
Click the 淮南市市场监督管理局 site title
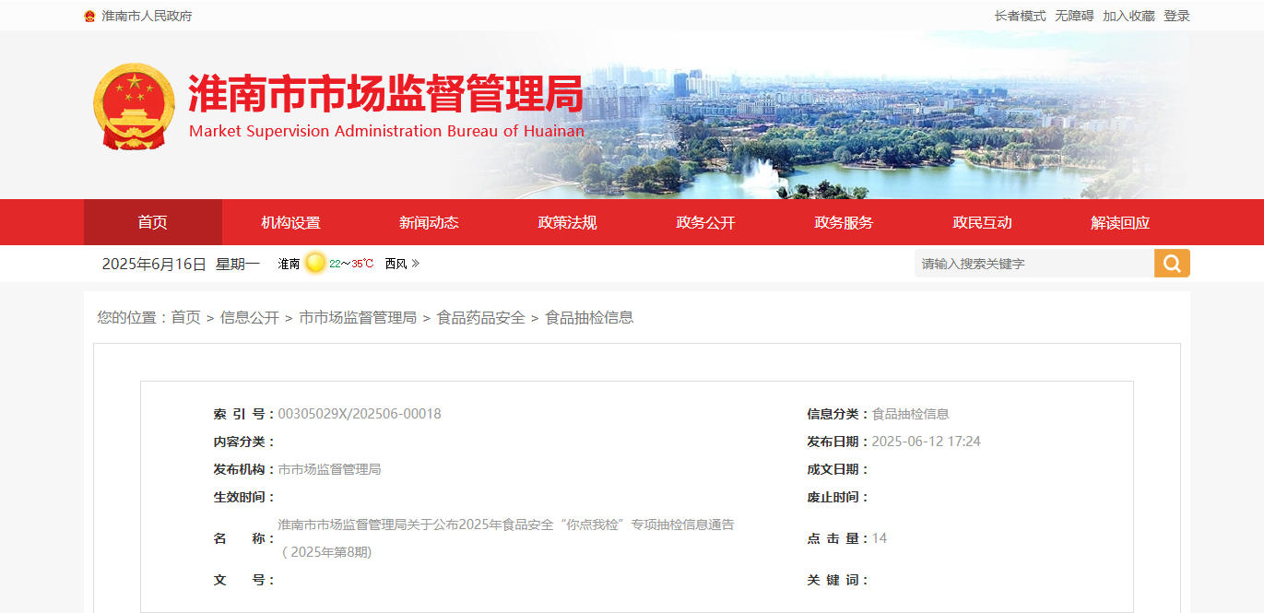[385, 94]
